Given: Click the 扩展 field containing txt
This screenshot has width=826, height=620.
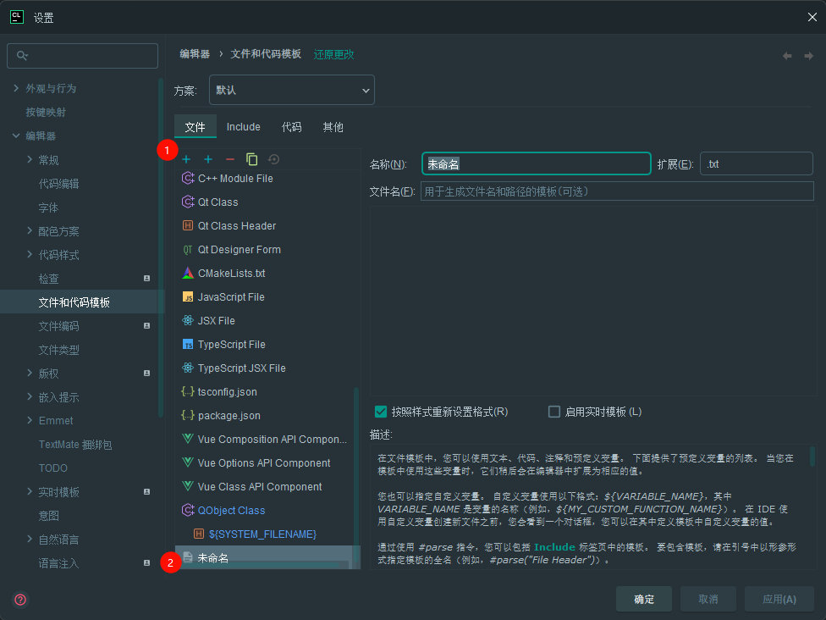Looking at the screenshot, I should (x=757, y=164).
